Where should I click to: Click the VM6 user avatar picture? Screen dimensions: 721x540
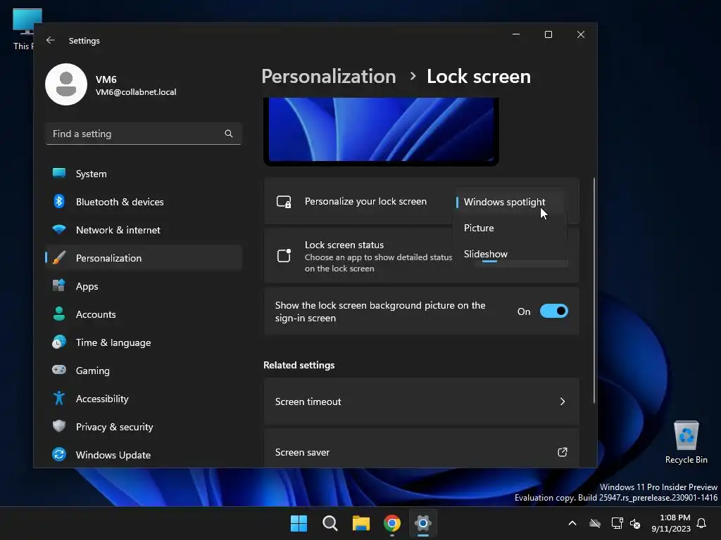point(66,84)
